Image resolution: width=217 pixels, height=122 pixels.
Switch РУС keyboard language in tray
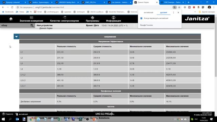click(196, 119)
